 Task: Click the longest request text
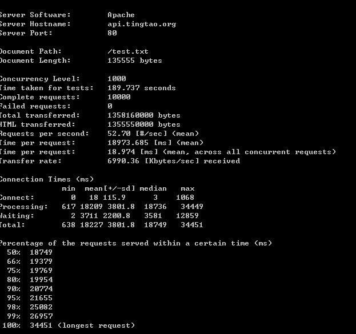point(96,325)
